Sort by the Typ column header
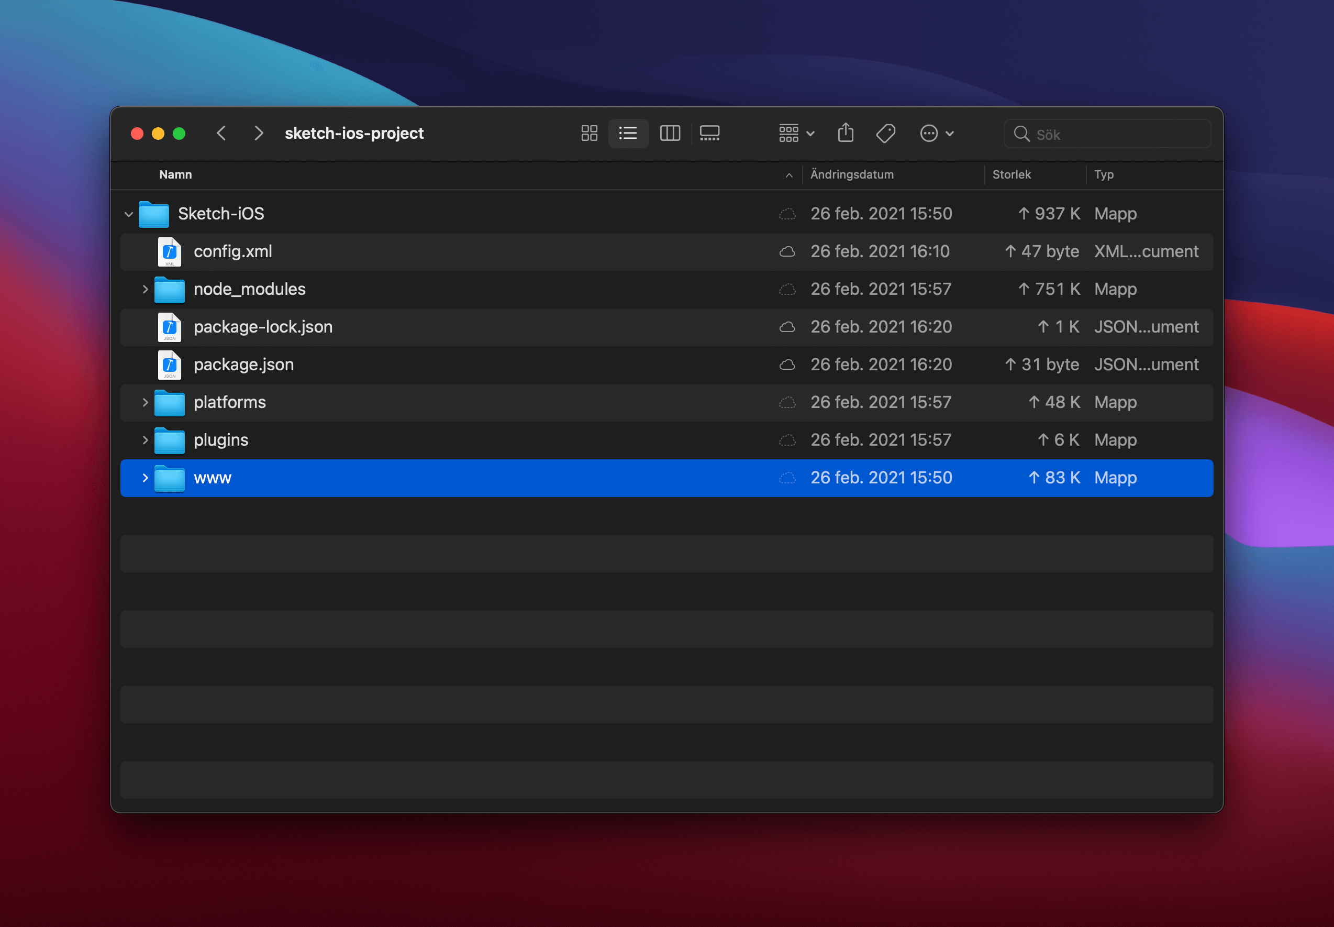 (x=1104, y=175)
